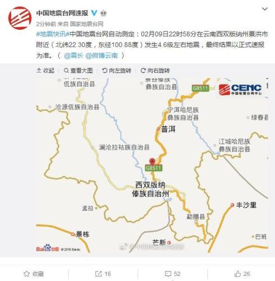Open the 中国地震台网速报 account name link

tap(62, 13)
